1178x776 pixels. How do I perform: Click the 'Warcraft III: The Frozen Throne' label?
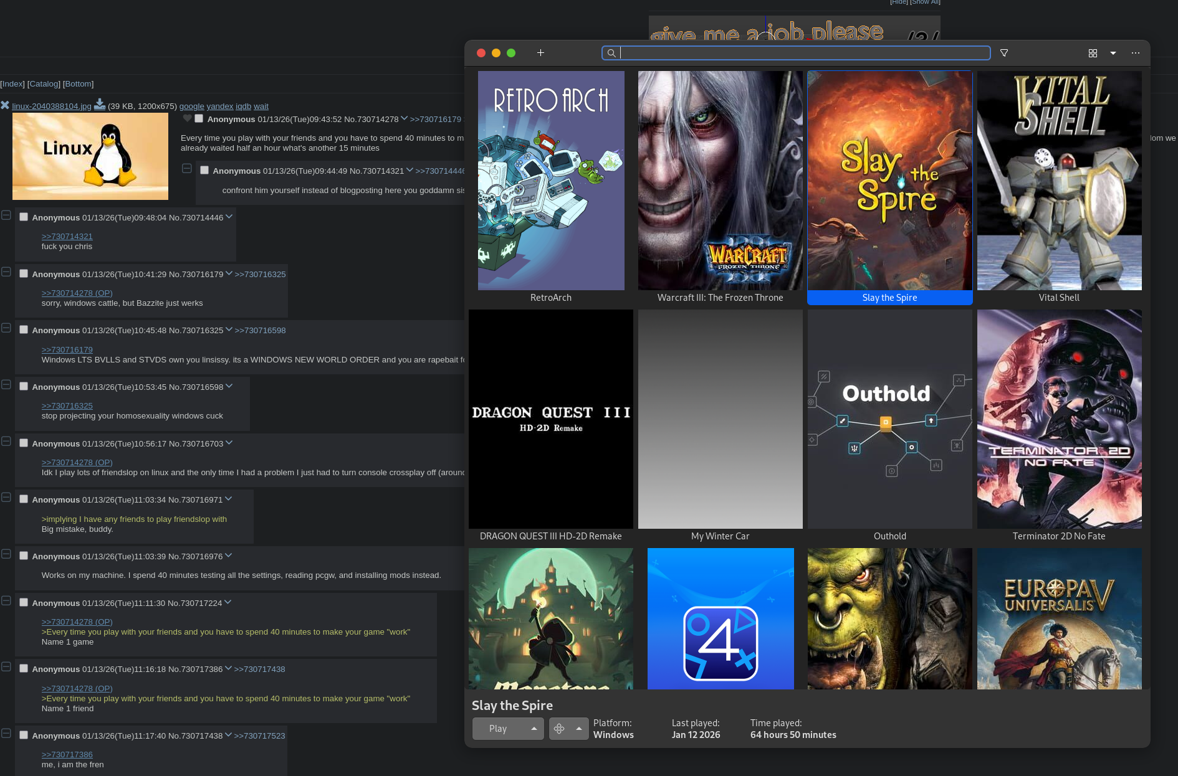[721, 298]
